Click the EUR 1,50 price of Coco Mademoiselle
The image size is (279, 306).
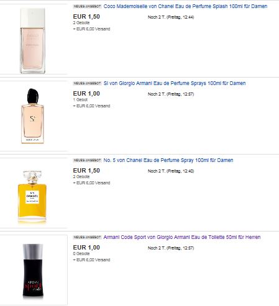tap(86, 17)
